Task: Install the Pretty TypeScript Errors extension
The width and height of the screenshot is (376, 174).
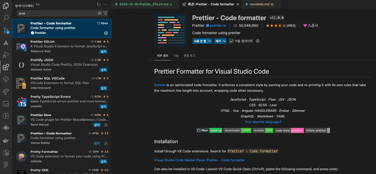Action: tap(103, 106)
